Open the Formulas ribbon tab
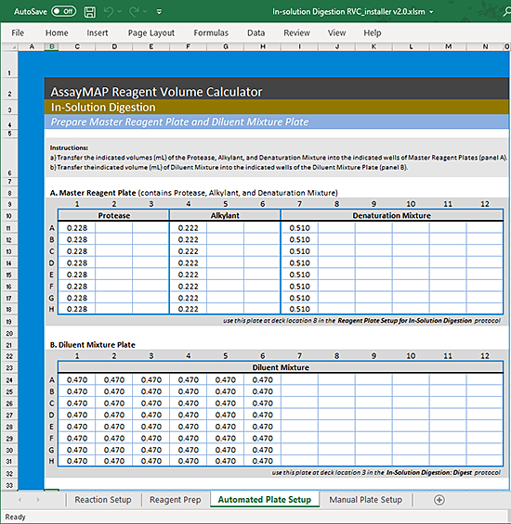 click(x=211, y=32)
